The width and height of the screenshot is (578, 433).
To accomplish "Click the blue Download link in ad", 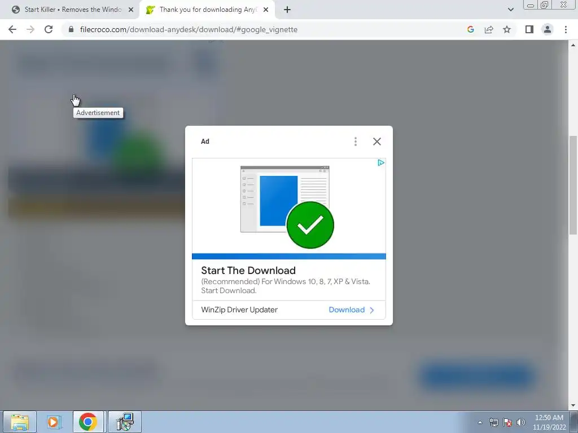I will pyautogui.click(x=347, y=310).
